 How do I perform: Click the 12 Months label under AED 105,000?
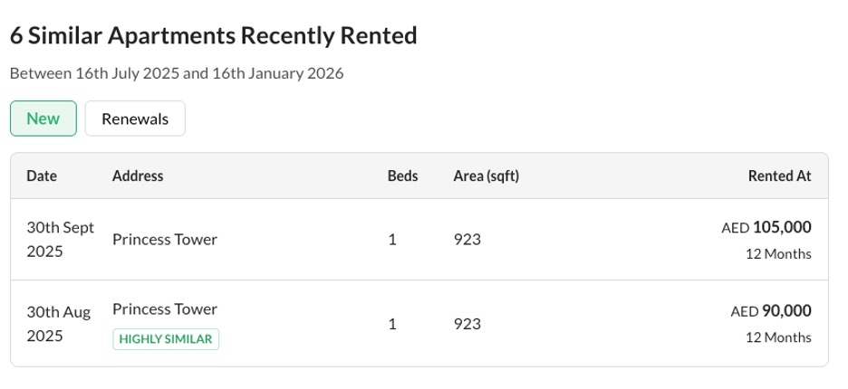click(x=779, y=254)
